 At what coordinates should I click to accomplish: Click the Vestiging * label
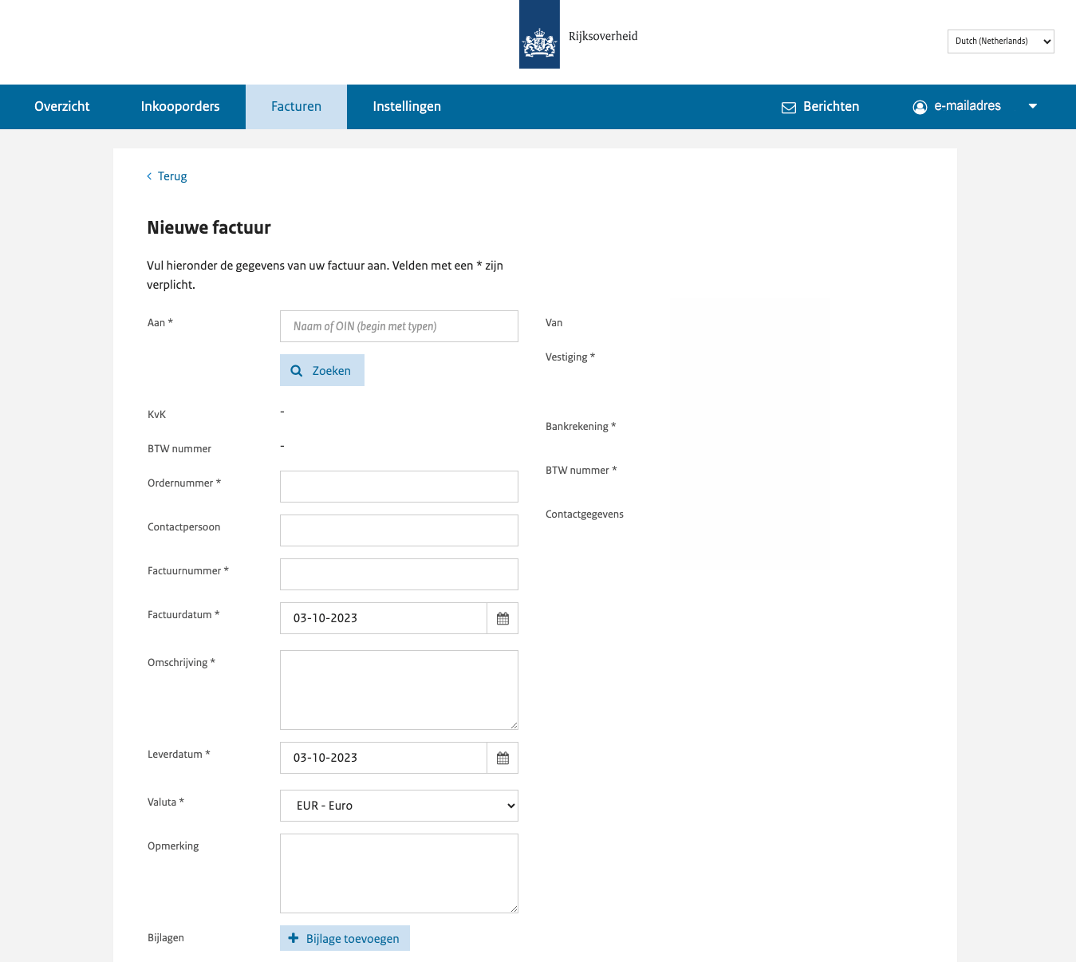(x=570, y=357)
